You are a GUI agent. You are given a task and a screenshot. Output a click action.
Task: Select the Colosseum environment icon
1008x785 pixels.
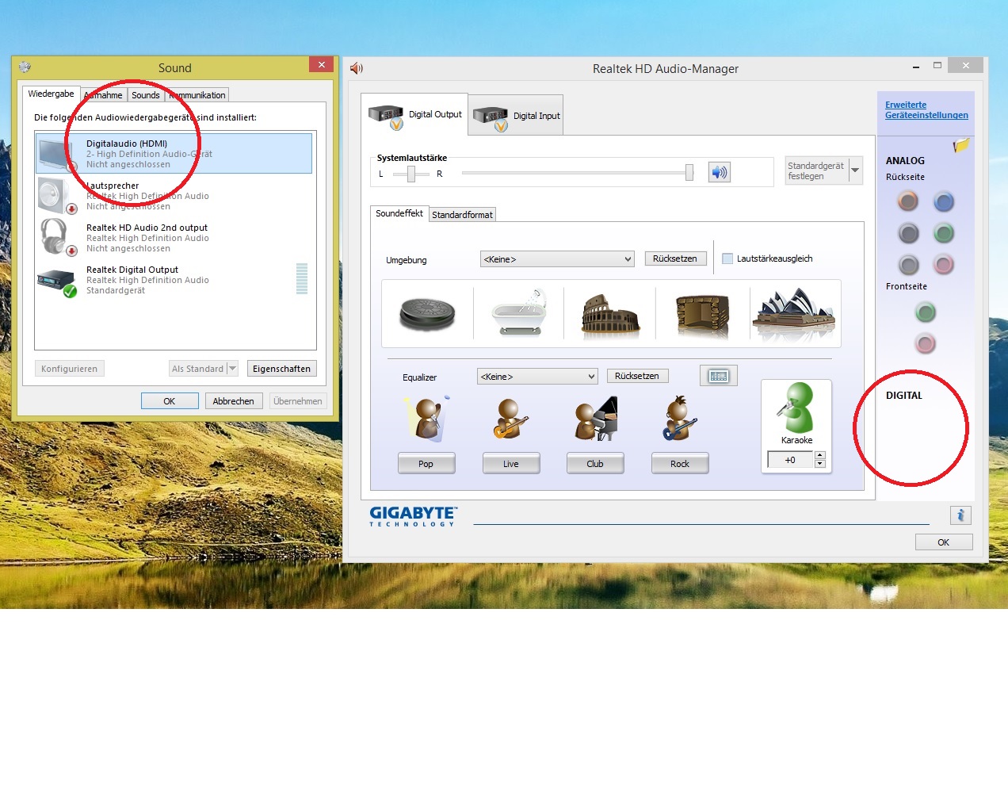(x=610, y=314)
